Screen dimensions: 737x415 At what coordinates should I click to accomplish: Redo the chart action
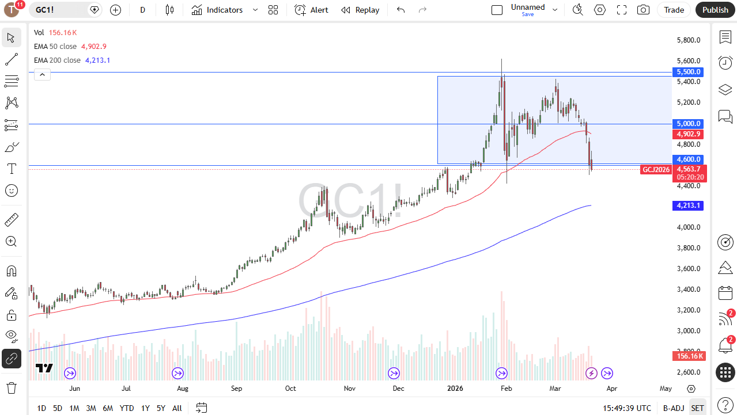point(422,10)
